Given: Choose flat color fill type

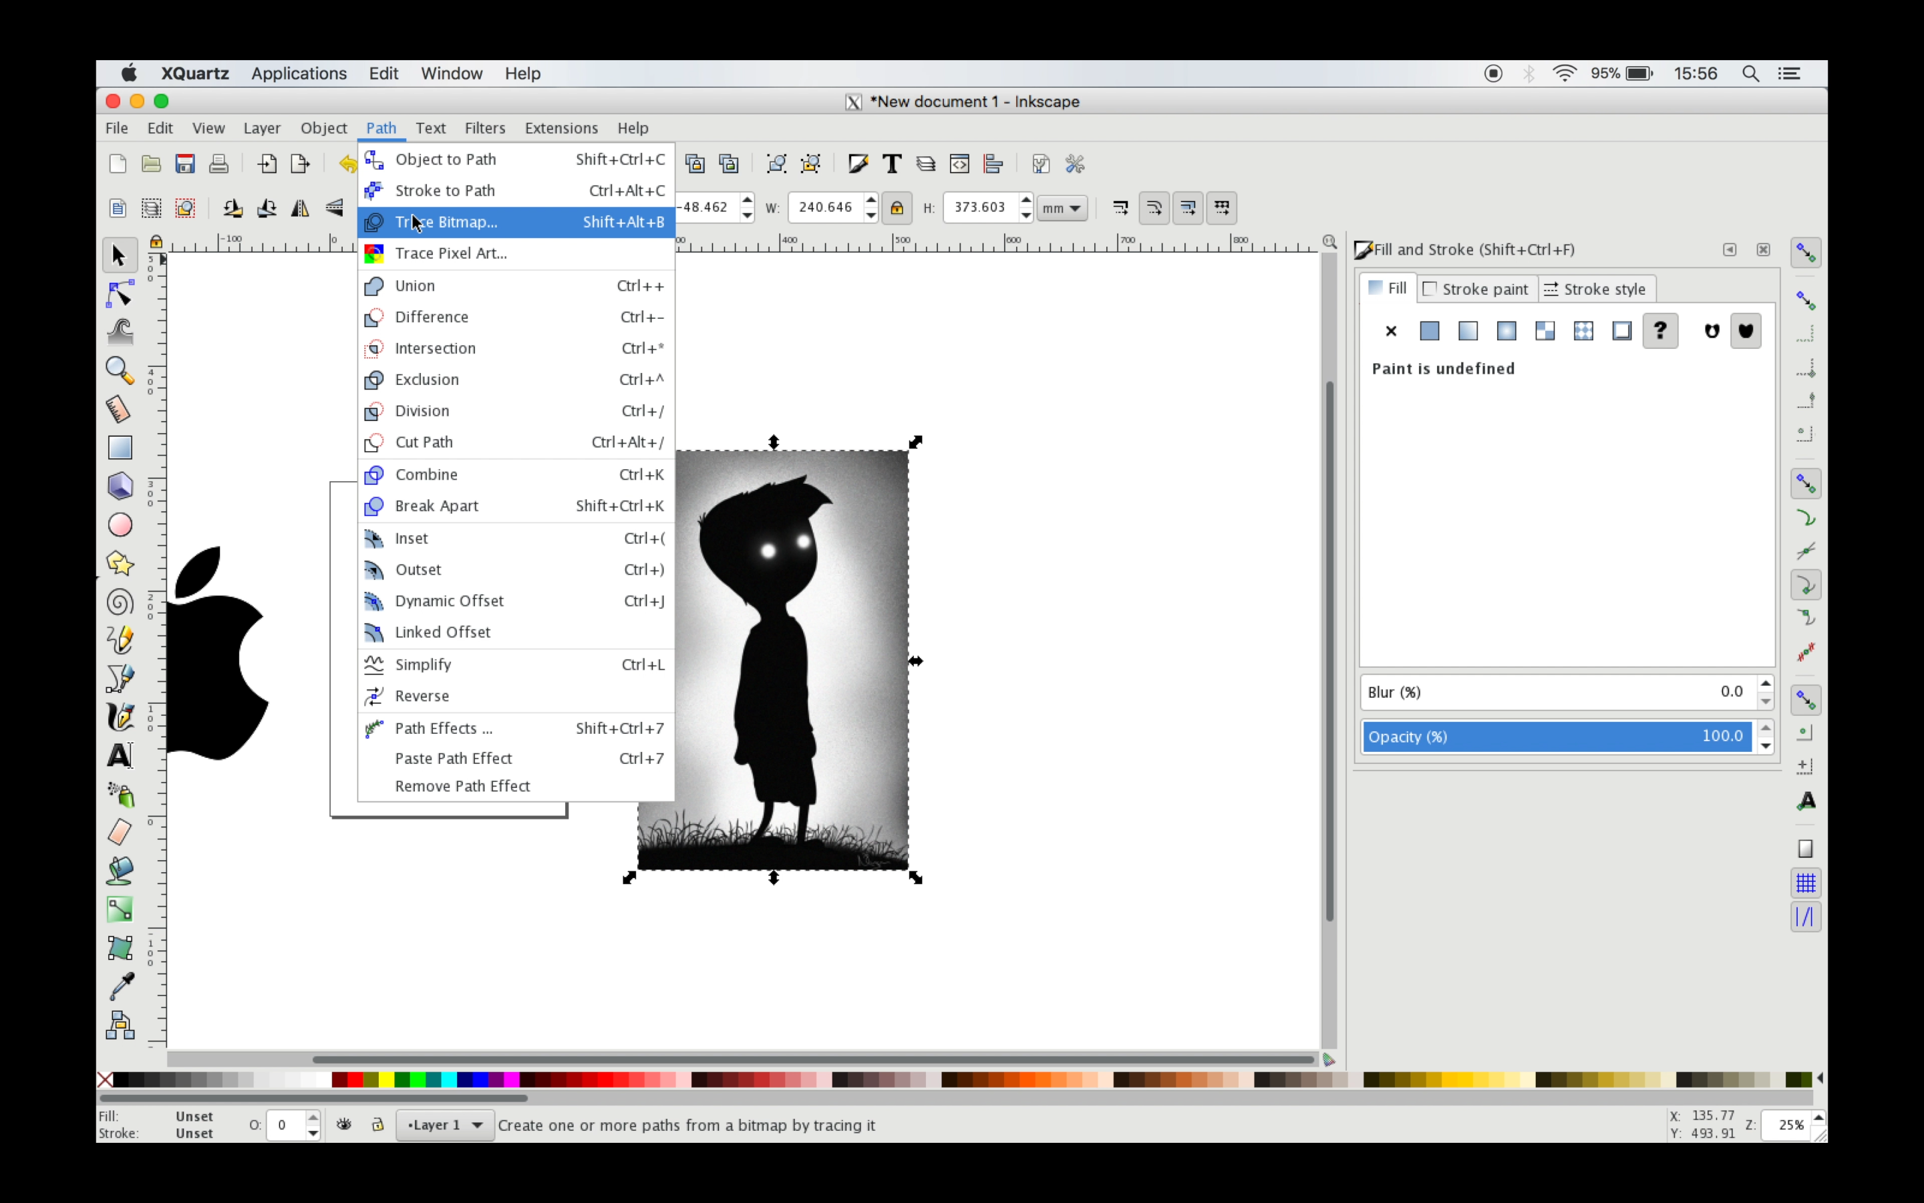Looking at the screenshot, I should click(x=1430, y=331).
